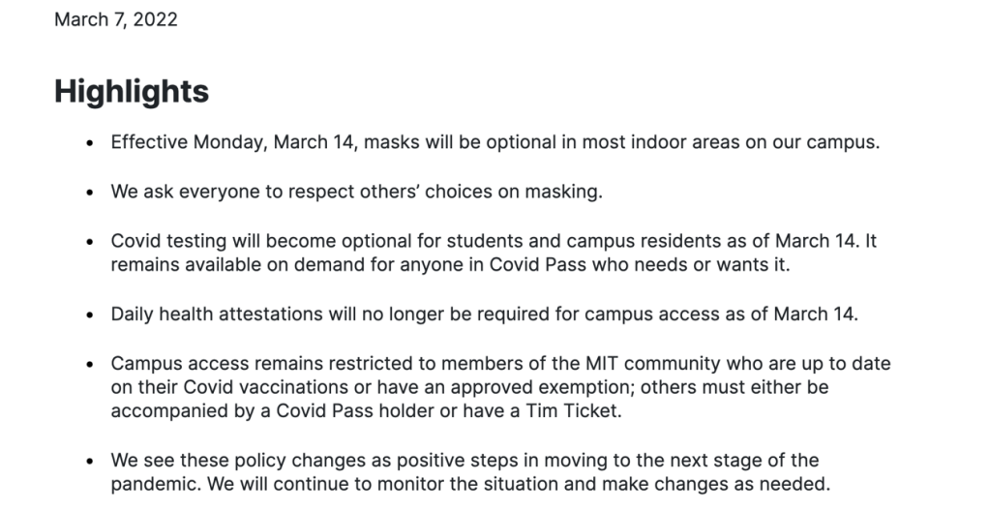This screenshot has width=989, height=510.
Task: Click the Covid testing bullet's first line
Action: 494,241
